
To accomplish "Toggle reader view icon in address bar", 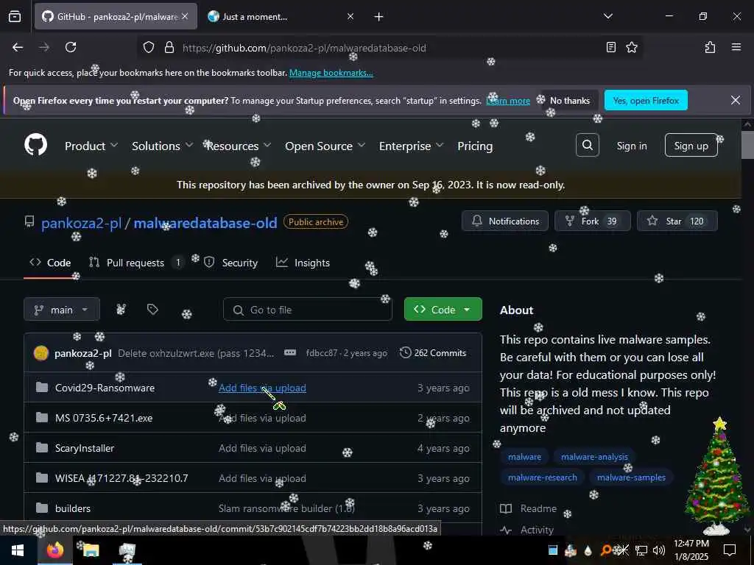I will tap(610, 47).
